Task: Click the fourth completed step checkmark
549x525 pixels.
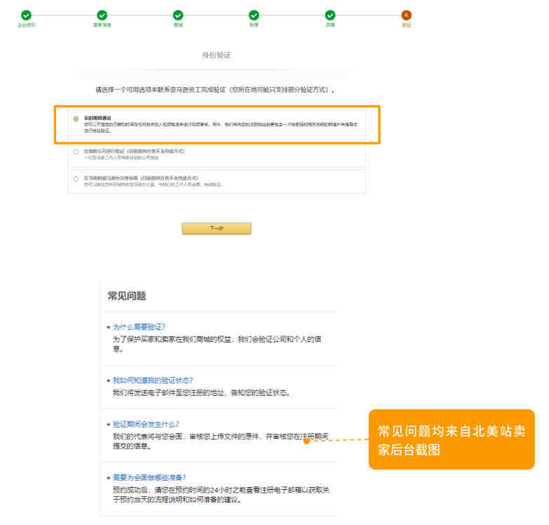Action: [254, 15]
